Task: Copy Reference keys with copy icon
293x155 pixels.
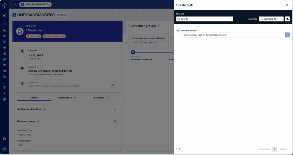Action: click(x=115, y=121)
